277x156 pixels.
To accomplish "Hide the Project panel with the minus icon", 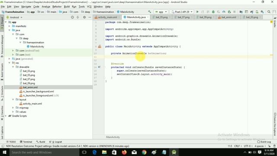I will [90, 17].
